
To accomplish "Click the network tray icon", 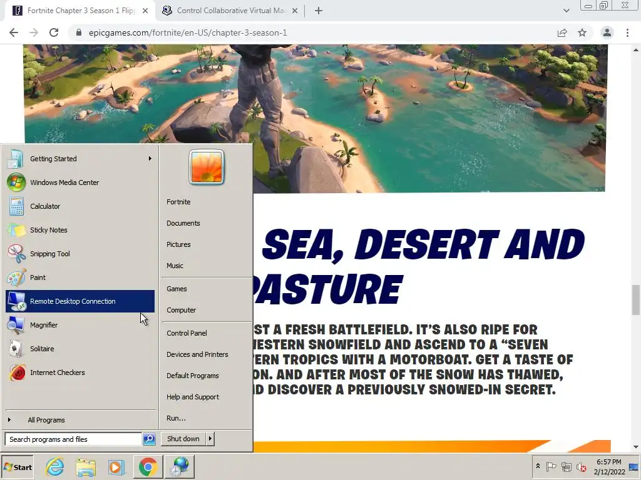I will [566, 466].
